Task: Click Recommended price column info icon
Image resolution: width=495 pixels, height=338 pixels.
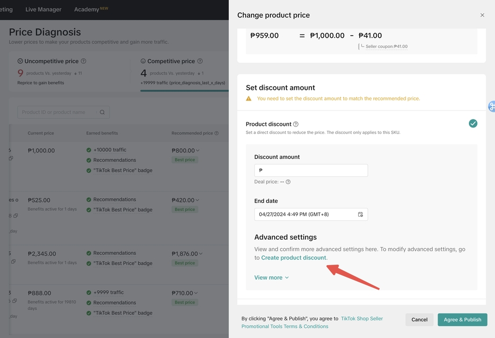Action: (x=217, y=133)
